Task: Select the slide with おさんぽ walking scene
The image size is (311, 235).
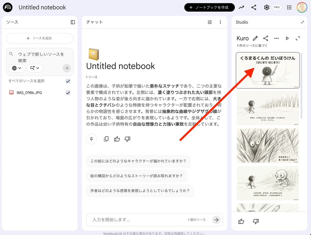Action: [x=268, y=108]
